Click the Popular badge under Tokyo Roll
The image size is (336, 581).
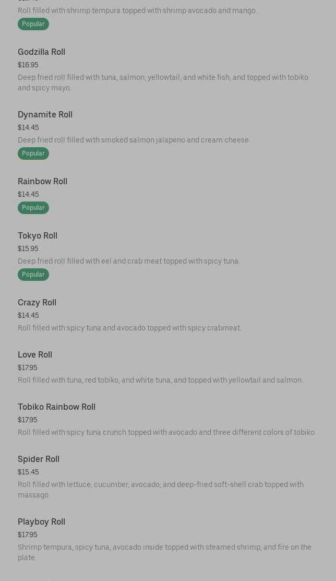33,275
